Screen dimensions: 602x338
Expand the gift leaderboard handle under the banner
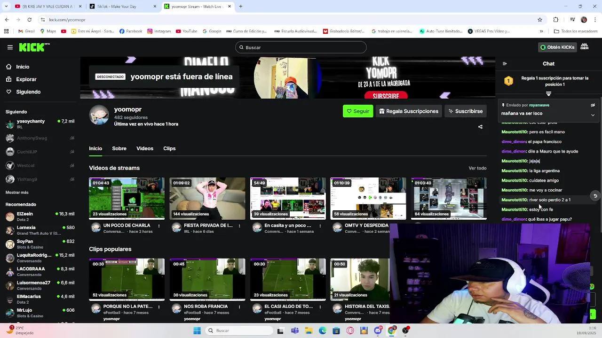pyautogui.click(x=548, y=94)
